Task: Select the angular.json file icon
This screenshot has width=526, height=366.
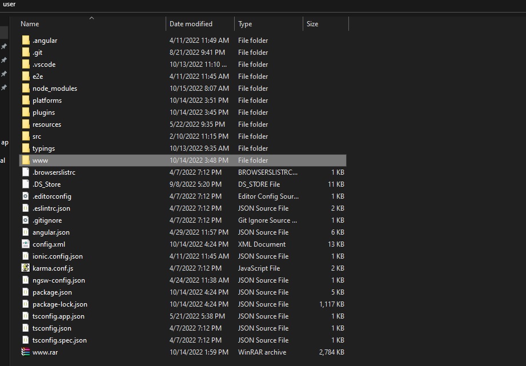Action: pyautogui.click(x=26, y=232)
